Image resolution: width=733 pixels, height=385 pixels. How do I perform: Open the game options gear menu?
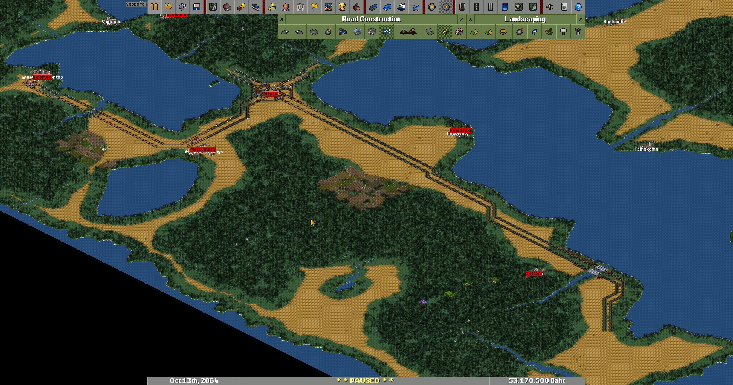tap(182, 7)
